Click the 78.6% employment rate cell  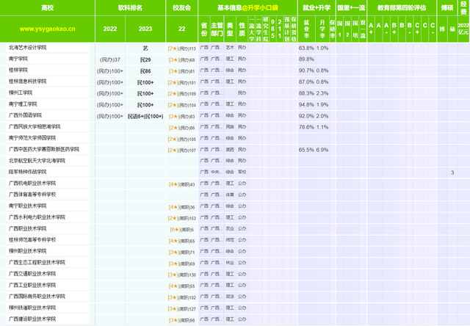tap(306, 127)
